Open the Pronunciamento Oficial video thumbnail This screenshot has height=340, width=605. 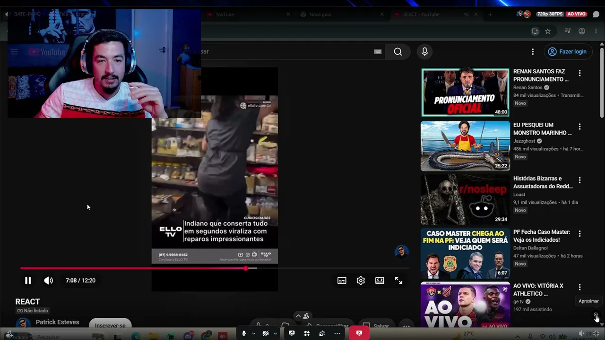click(466, 93)
